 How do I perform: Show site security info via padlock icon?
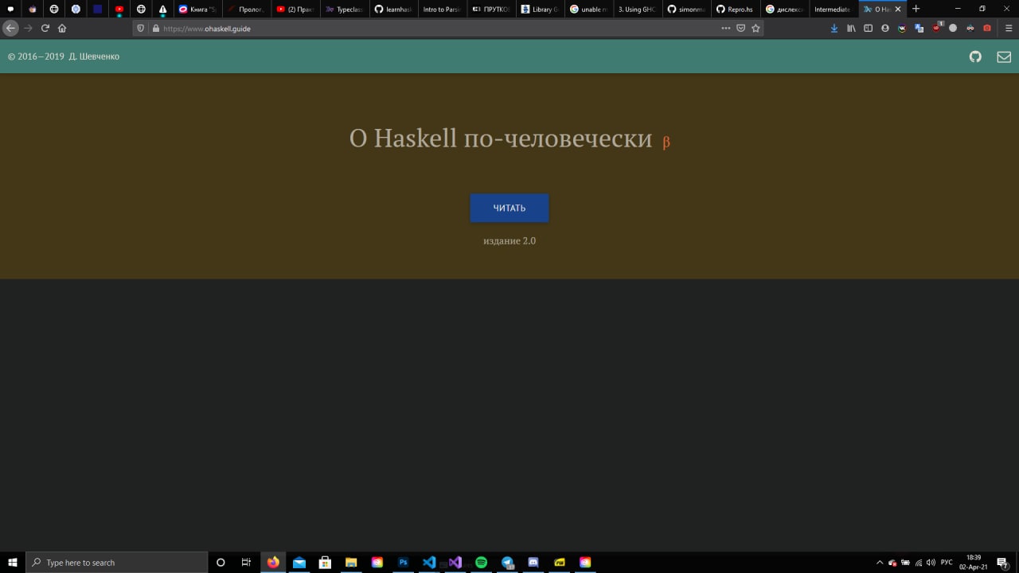pyautogui.click(x=155, y=28)
